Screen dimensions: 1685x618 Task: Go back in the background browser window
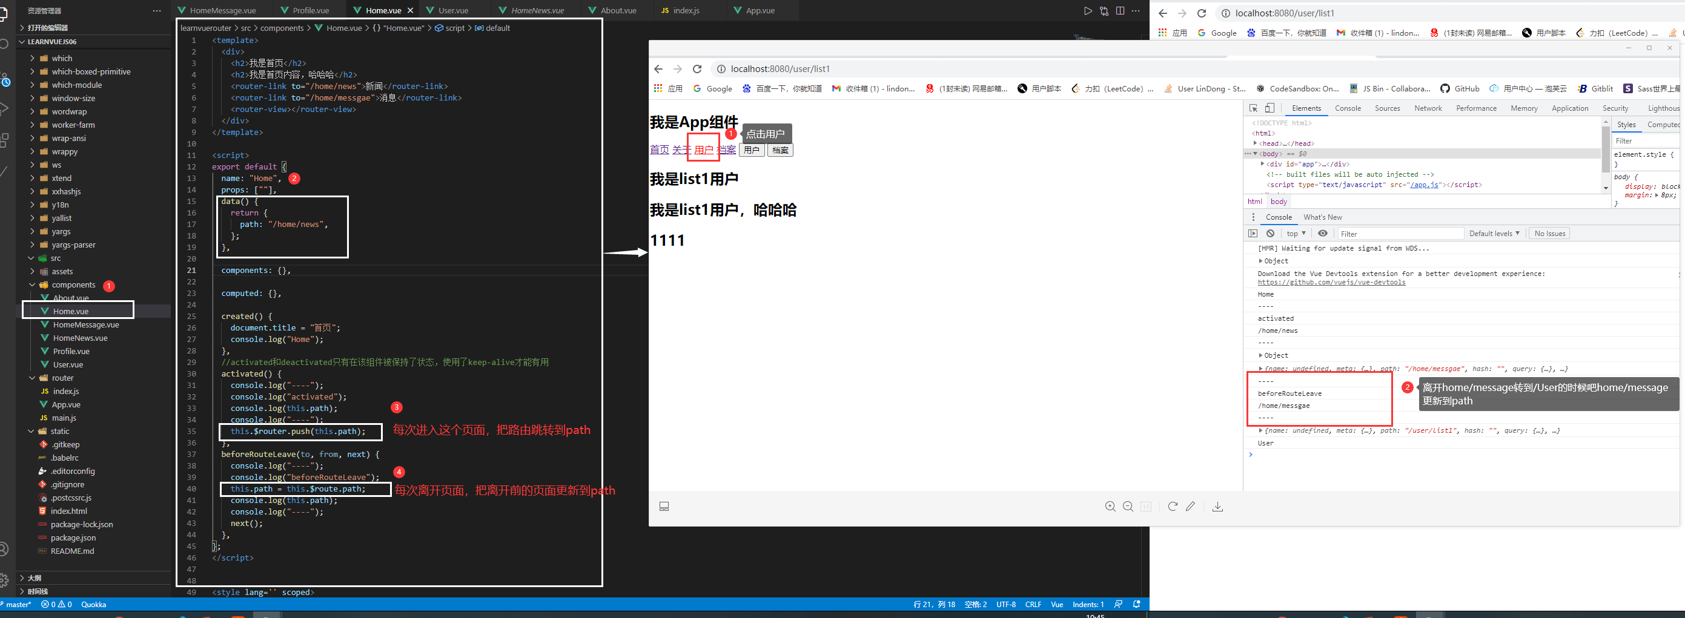[1162, 13]
